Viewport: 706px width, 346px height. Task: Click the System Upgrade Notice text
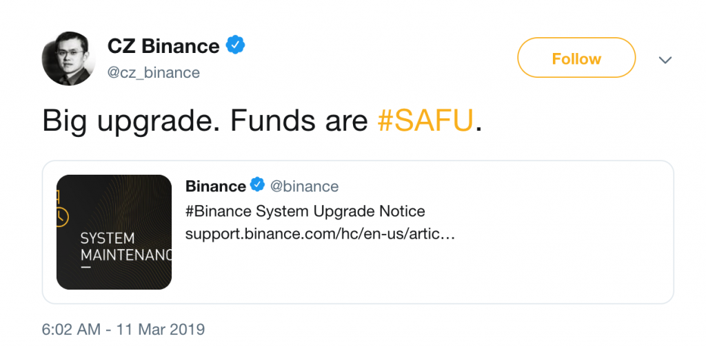(338, 211)
